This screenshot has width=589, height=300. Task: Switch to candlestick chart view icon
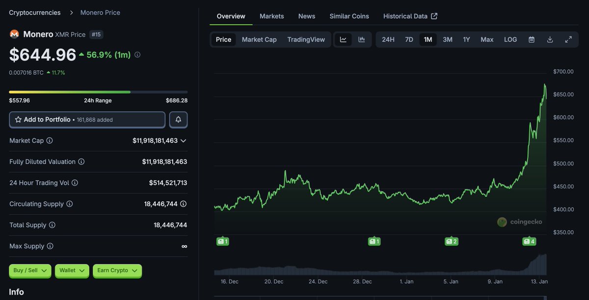(x=362, y=39)
